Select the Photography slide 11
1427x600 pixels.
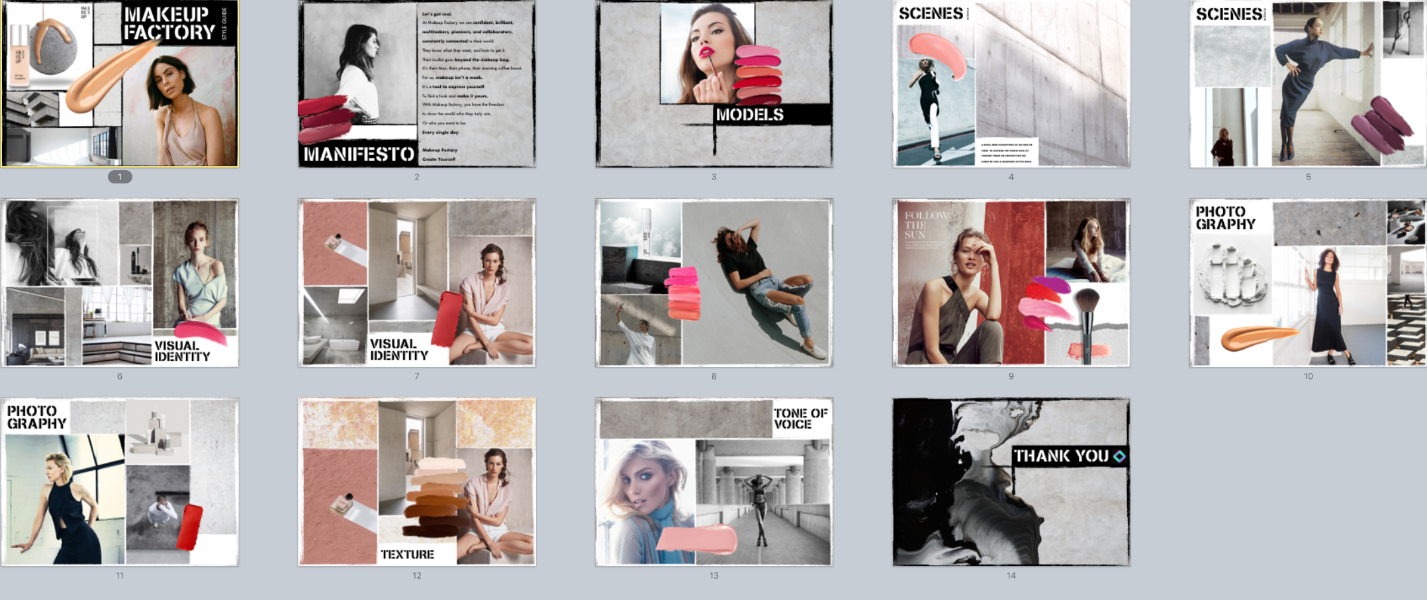120,482
